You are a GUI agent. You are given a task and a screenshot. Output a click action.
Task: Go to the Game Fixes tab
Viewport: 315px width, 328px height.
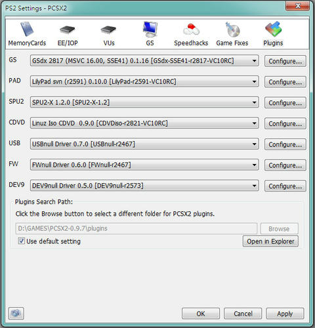coord(232,34)
